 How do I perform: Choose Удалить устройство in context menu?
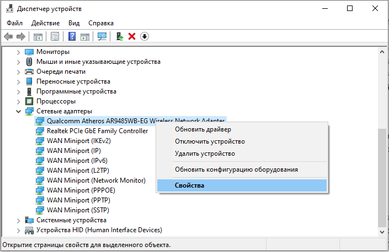(242, 154)
